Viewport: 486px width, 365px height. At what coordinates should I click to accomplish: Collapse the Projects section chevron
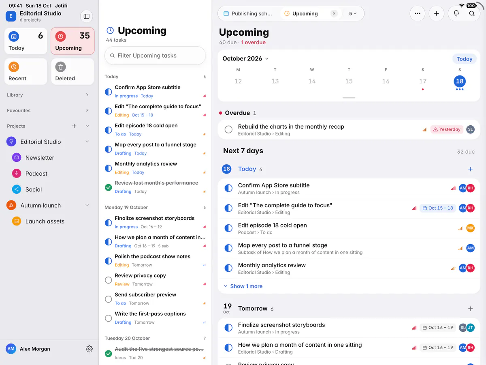[87, 126]
